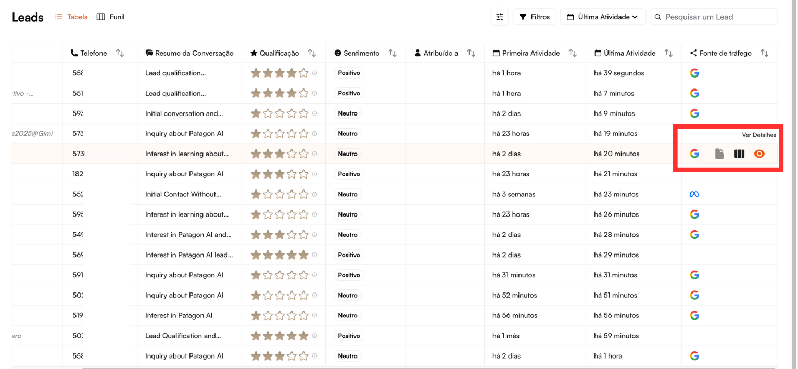Screen dimensions: 798x369
Task: Select the Tabela view tab
Action: coord(71,17)
